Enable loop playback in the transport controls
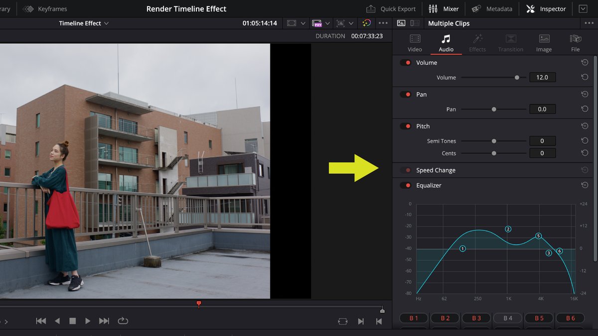 [x=123, y=321]
